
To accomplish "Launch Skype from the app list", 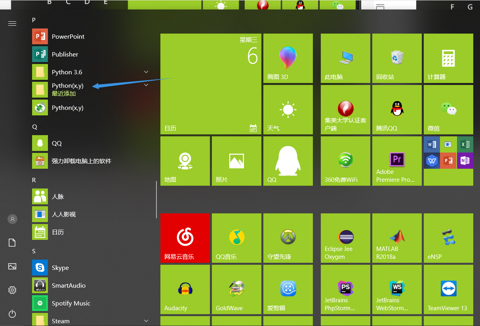I will tap(91, 268).
